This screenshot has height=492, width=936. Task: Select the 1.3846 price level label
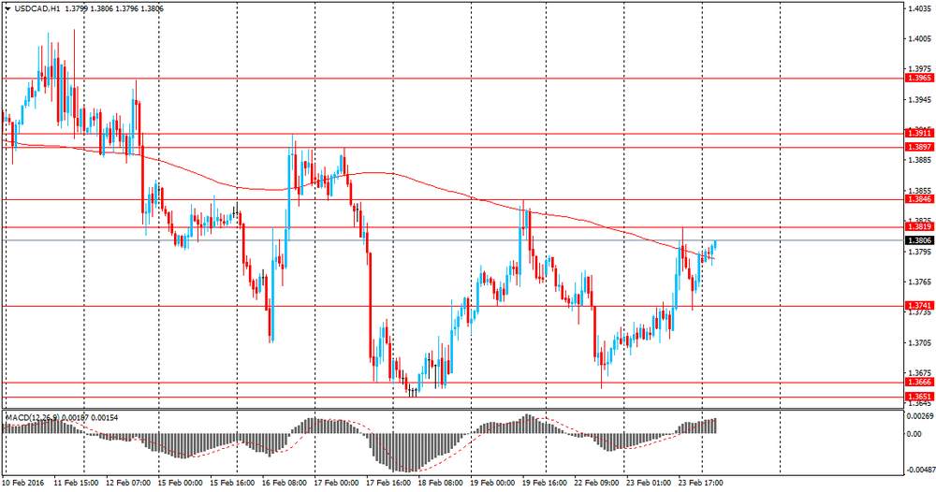click(x=919, y=199)
